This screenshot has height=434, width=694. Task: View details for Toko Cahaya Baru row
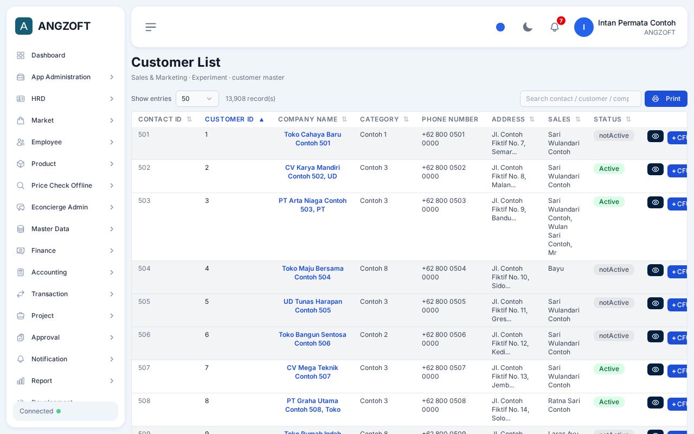point(656,136)
